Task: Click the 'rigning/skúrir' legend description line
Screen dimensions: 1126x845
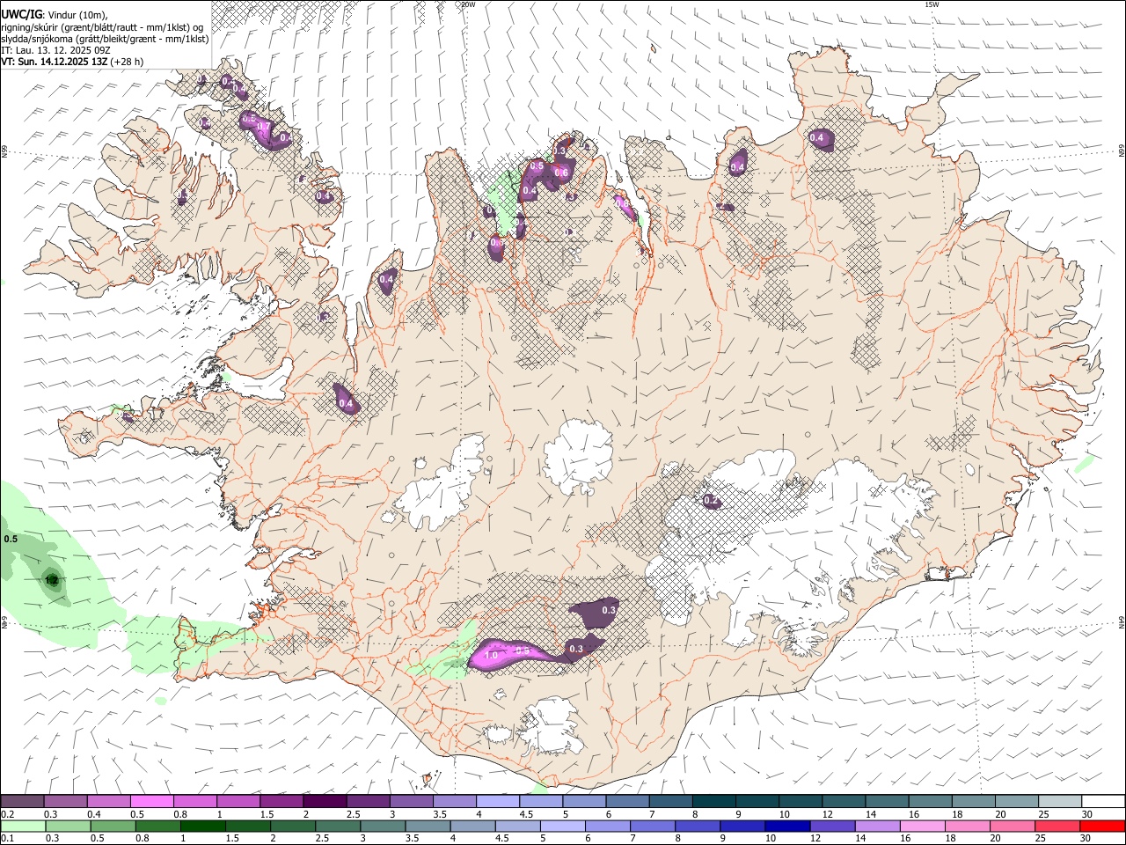Action: (x=102, y=27)
